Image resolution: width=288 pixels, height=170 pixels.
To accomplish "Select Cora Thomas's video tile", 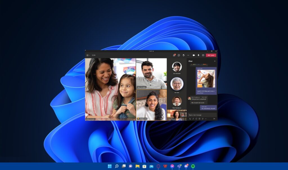I will pos(177,115).
